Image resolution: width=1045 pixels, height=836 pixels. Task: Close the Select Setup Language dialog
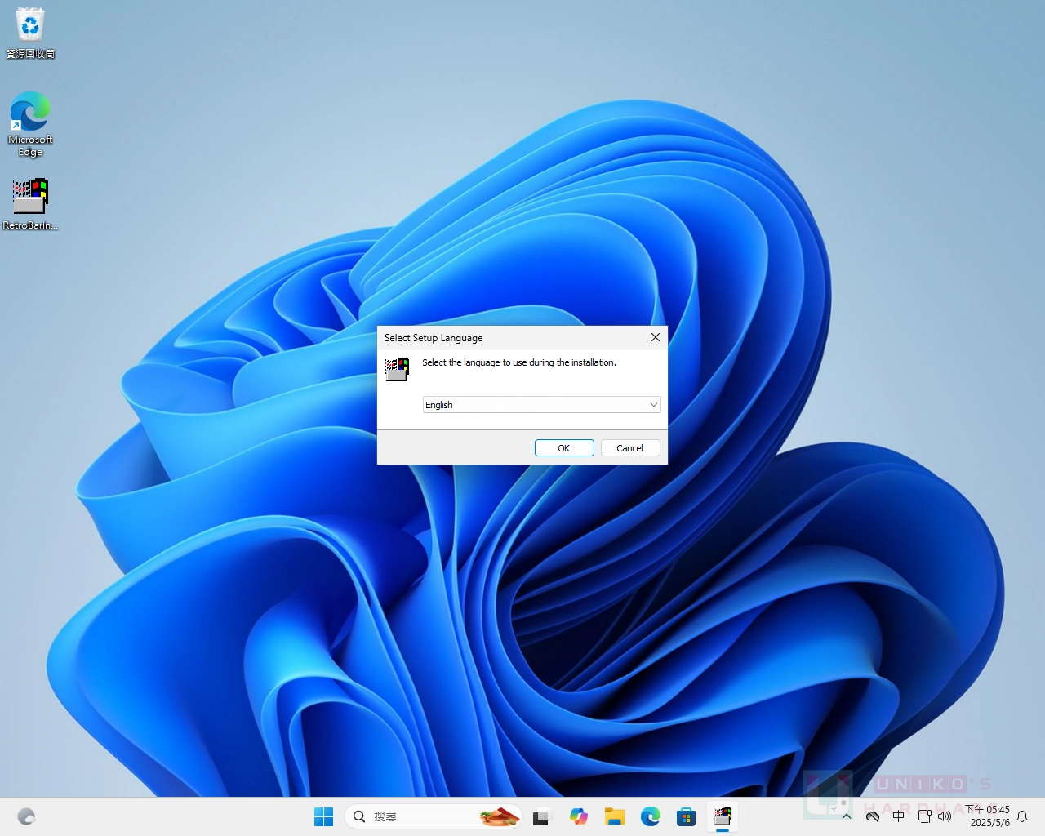655,337
